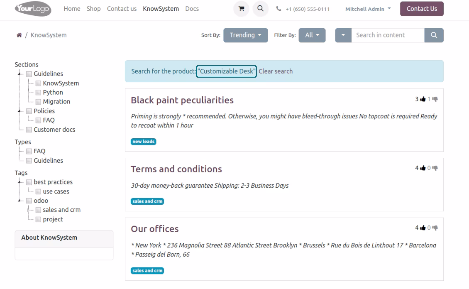
Task: Open the Contact us menu item
Action: tap(122, 9)
